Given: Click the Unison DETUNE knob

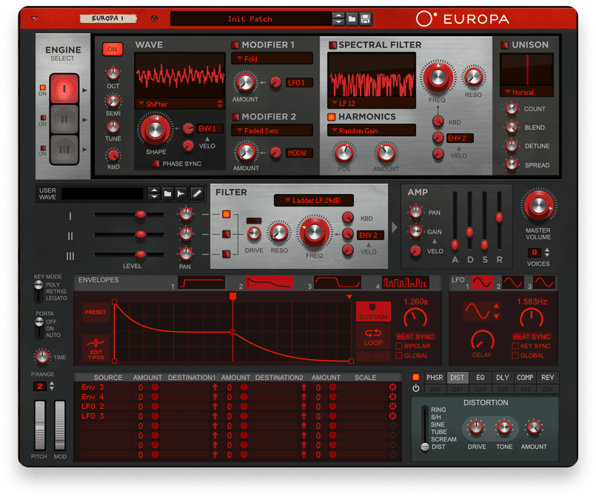Looking at the screenshot, I should 512,146.
